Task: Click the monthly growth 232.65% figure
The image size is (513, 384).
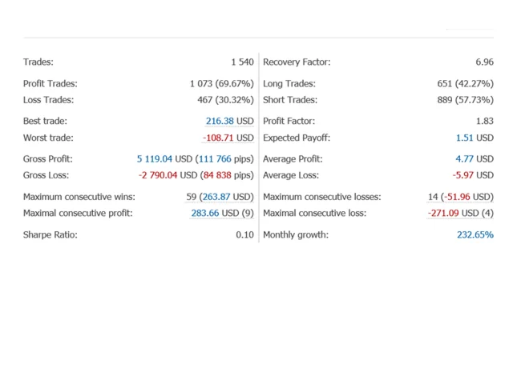Action: coord(475,235)
